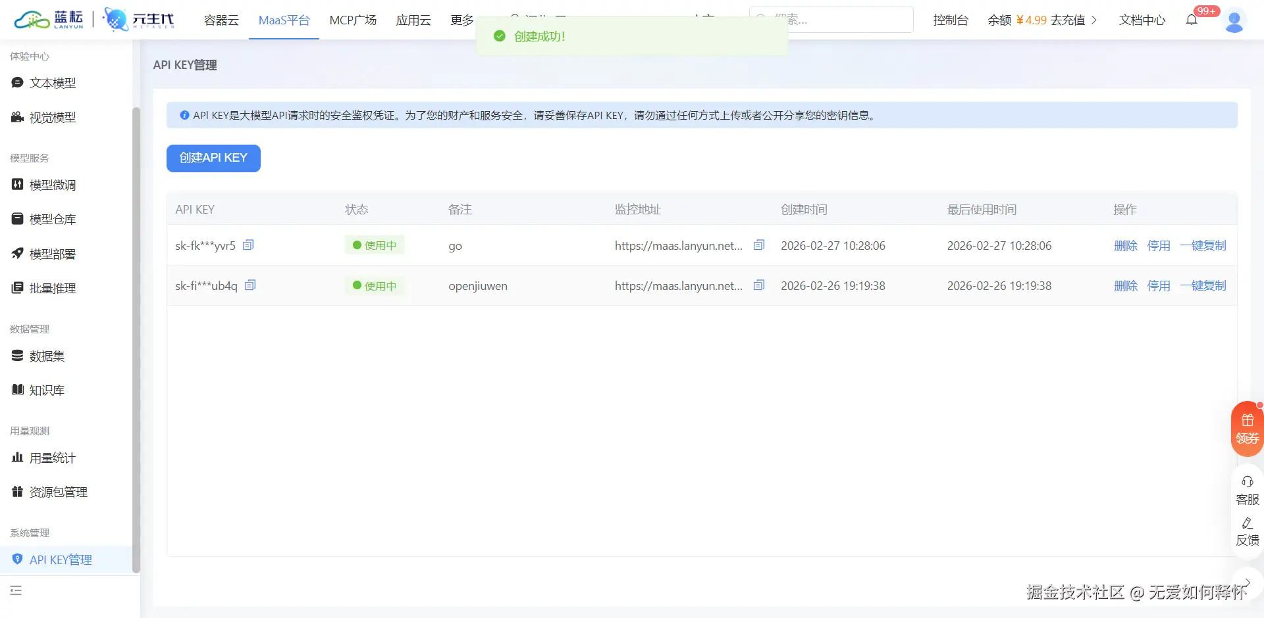
Task: Collapse the sidebar with the bottom-left icon
Action: (x=16, y=590)
